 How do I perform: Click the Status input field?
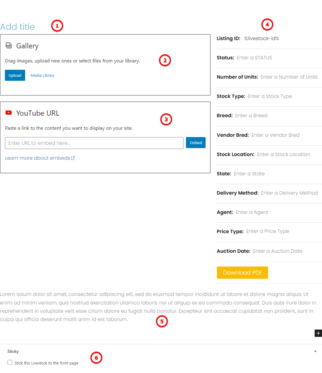[x=254, y=58]
